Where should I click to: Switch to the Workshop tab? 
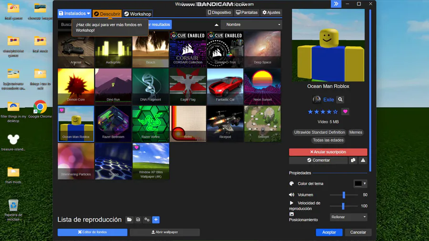[x=138, y=14]
